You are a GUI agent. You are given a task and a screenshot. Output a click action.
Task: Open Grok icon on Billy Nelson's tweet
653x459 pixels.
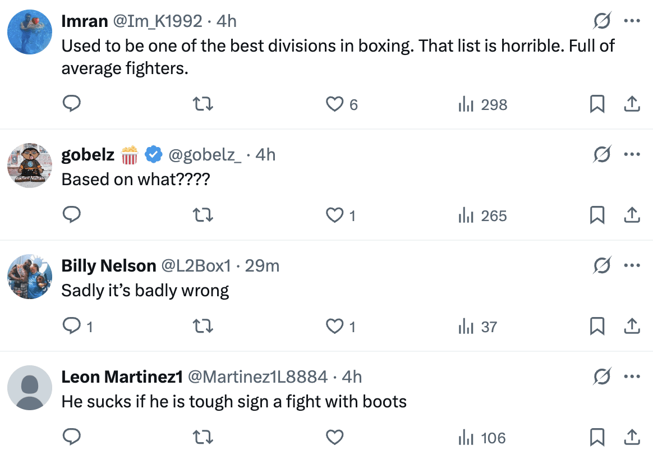point(602,265)
